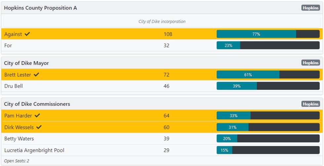
Task: Click the 29 vote count
Action: point(166,150)
